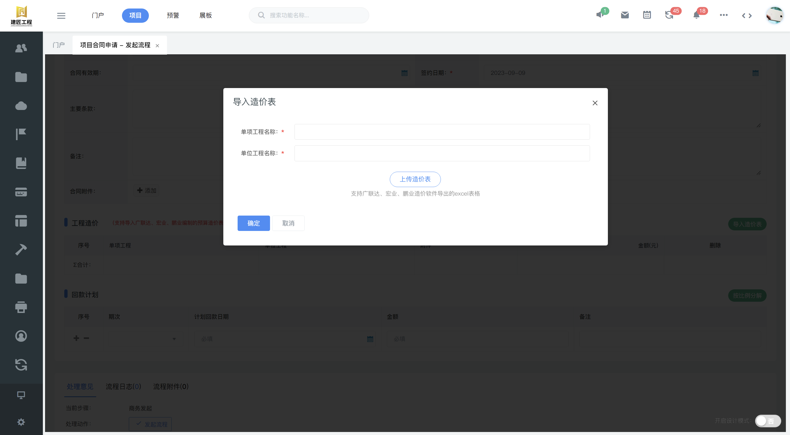The width and height of the screenshot is (790, 435).
Task: Toggle the 开启设计模式 switch
Action: 767,421
